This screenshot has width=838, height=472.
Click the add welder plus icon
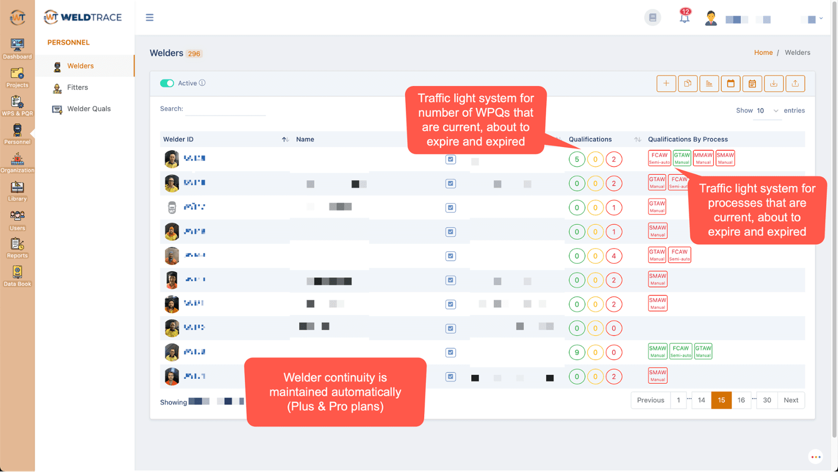tap(666, 84)
